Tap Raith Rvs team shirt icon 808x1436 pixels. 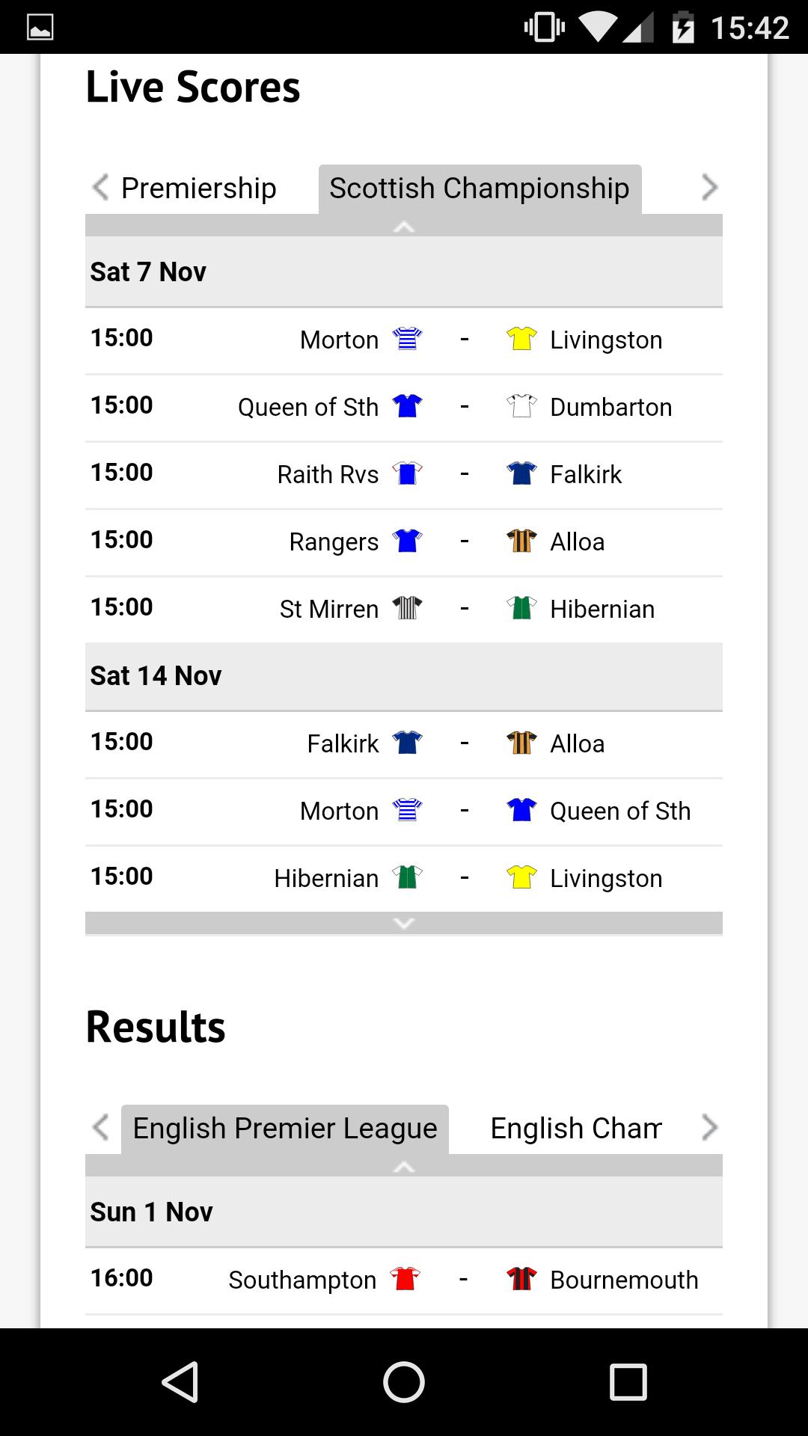point(408,473)
